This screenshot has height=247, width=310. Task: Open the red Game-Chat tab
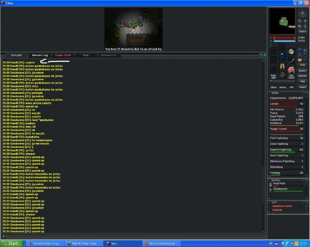[x=63, y=55]
